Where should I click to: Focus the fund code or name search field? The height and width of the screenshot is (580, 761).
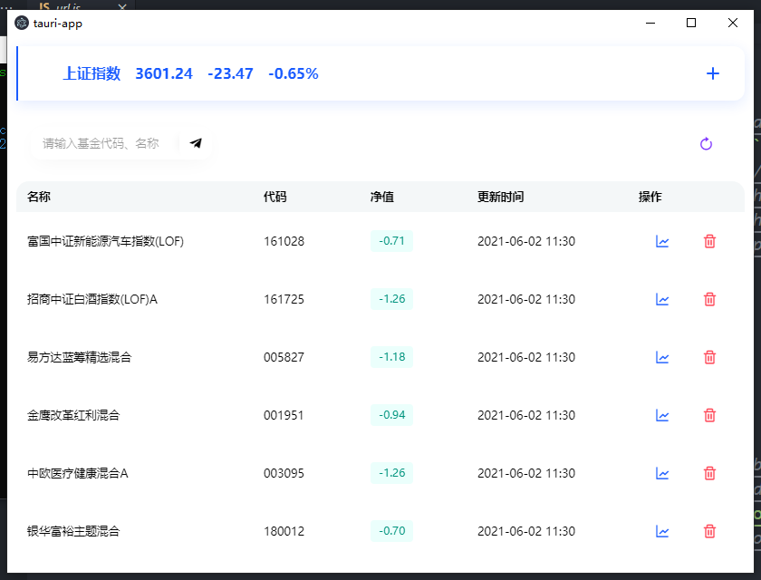point(103,143)
